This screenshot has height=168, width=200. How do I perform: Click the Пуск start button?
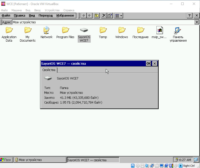(6, 160)
